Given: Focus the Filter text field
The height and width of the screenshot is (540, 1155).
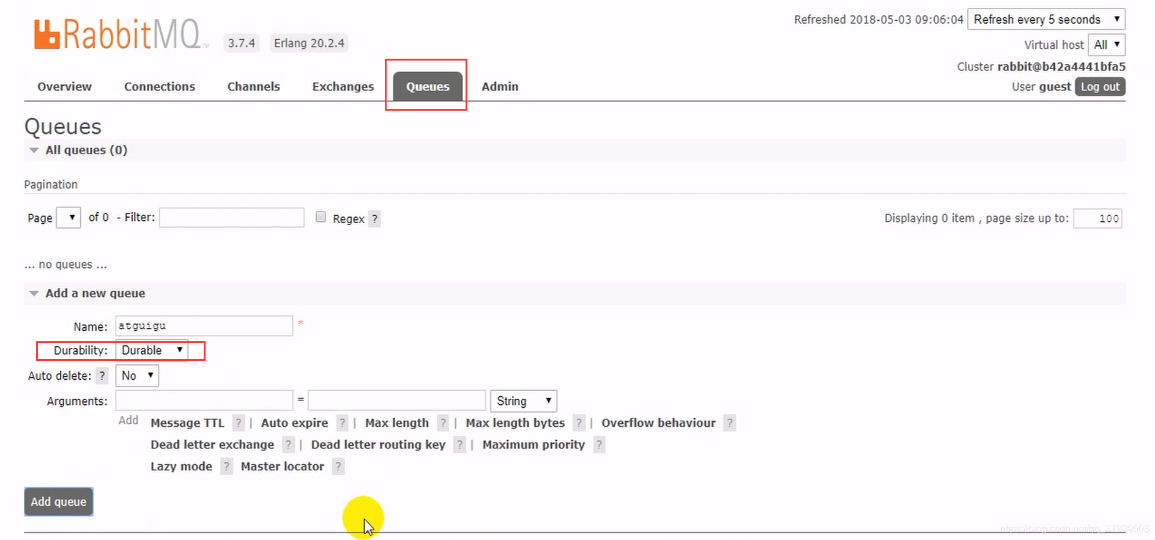Looking at the screenshot, I should (232, 218).
